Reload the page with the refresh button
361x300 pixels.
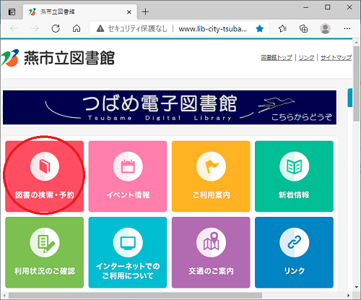(56, 29)
